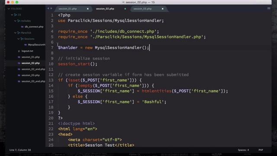Click the isset function on line 13
This screenshot has height=156, width=277.
pyautogui.click(x=74, y=80)
